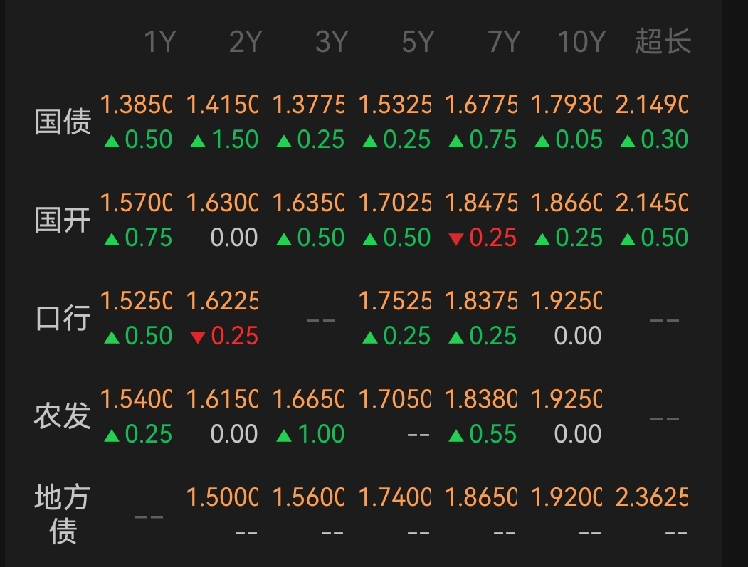Open the 国开 row label

[x=63, y=221]
